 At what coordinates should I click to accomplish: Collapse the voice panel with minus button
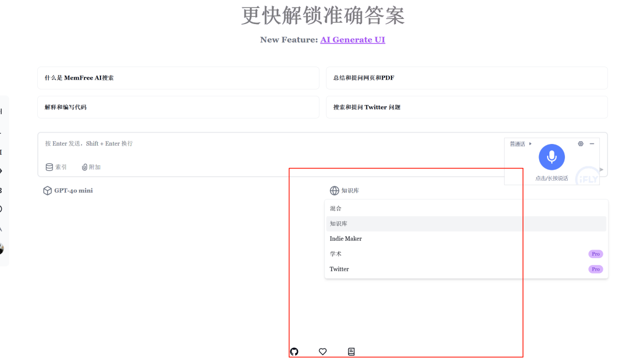592,143
